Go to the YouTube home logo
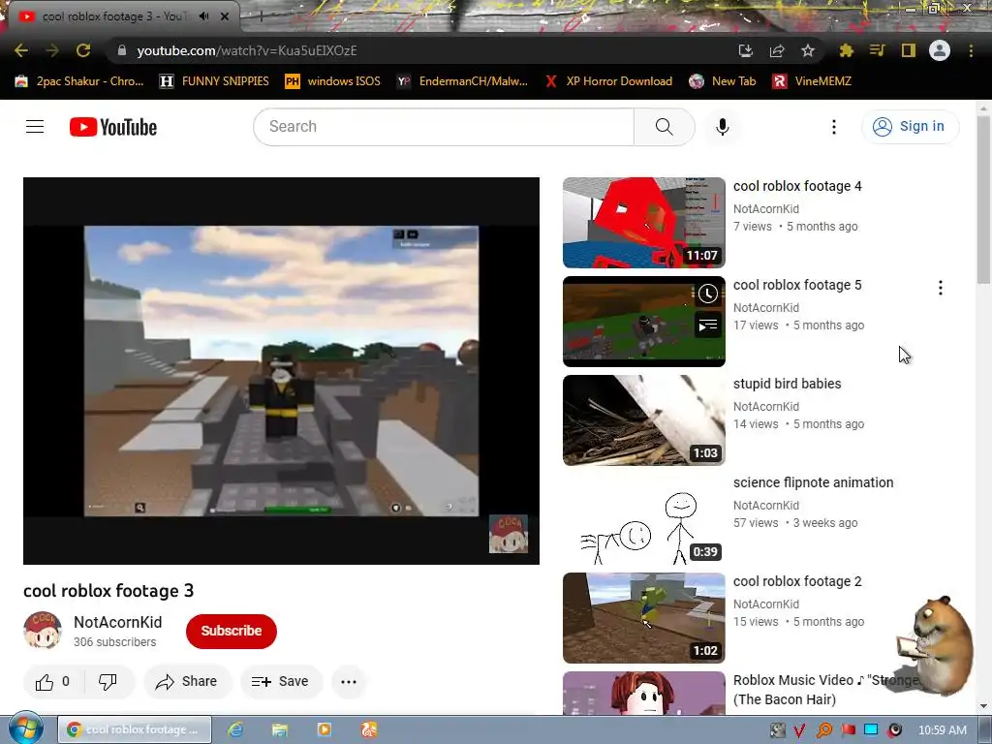The height and width of the screenshot is (744, 992). (113, 127)
